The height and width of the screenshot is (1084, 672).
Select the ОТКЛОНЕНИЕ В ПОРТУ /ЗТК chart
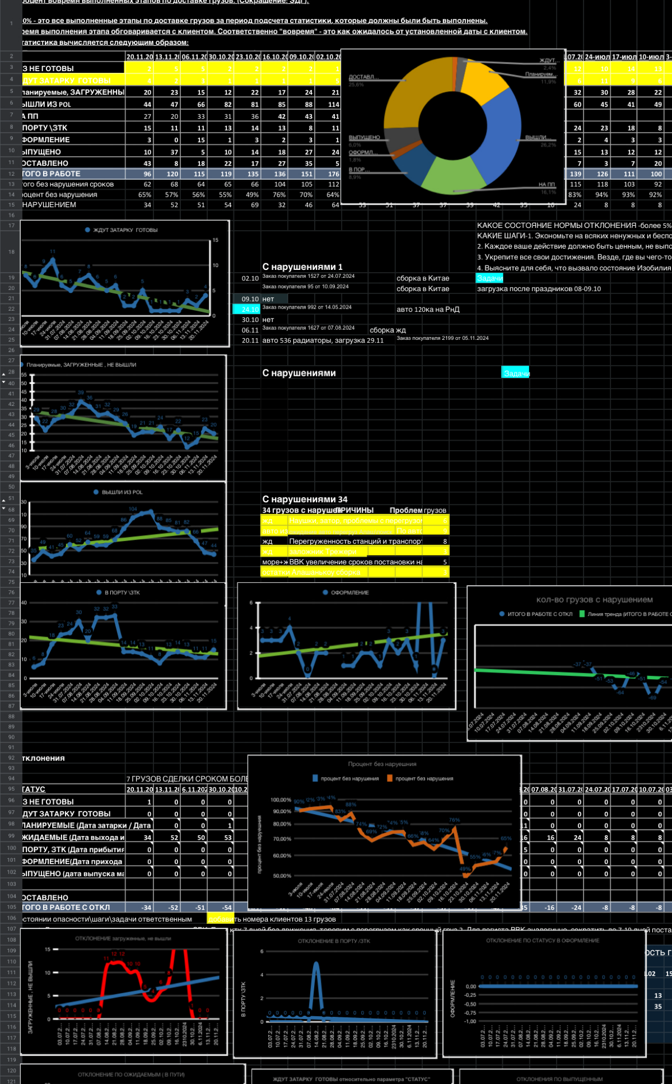coord(335,994)
